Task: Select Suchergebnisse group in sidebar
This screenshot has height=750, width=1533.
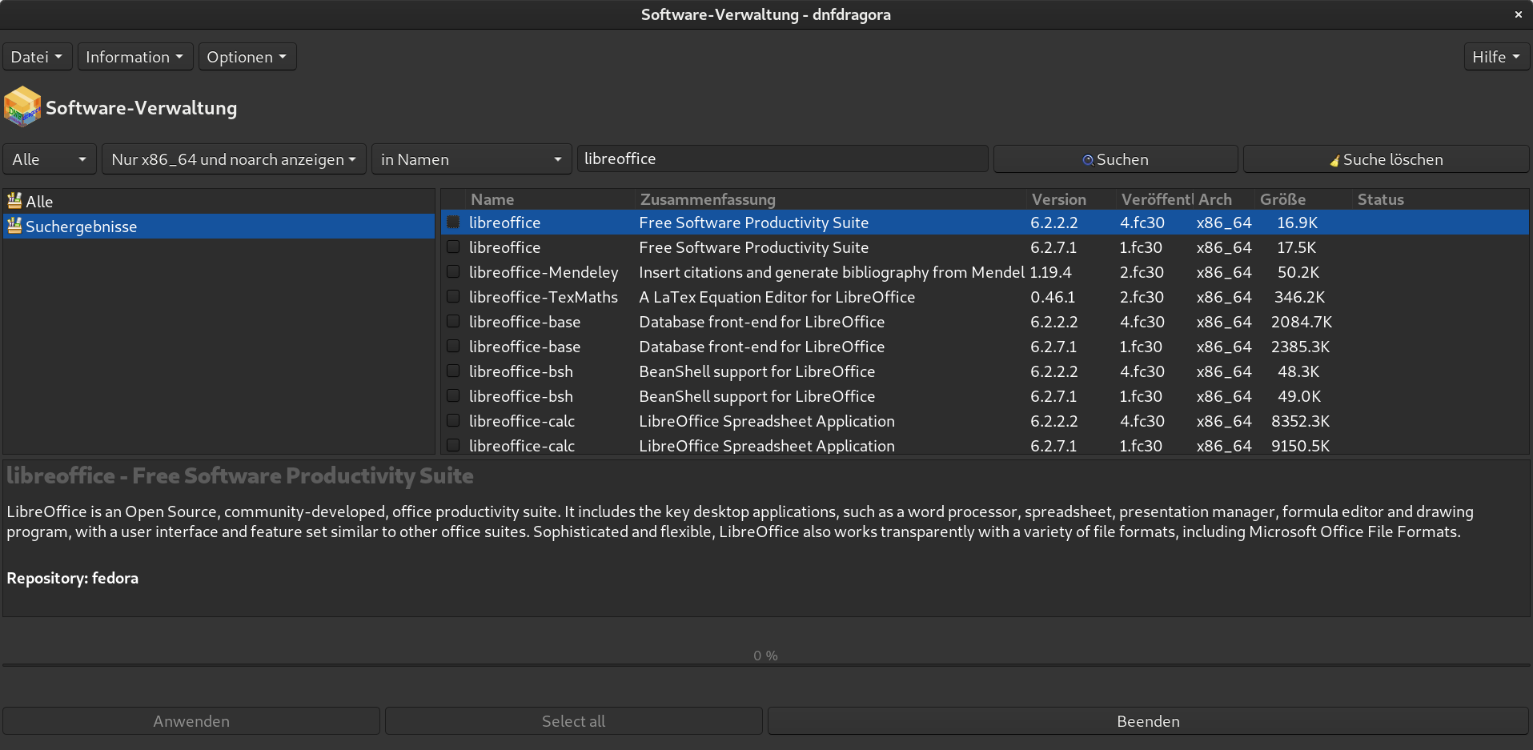Action: point(219,227)
